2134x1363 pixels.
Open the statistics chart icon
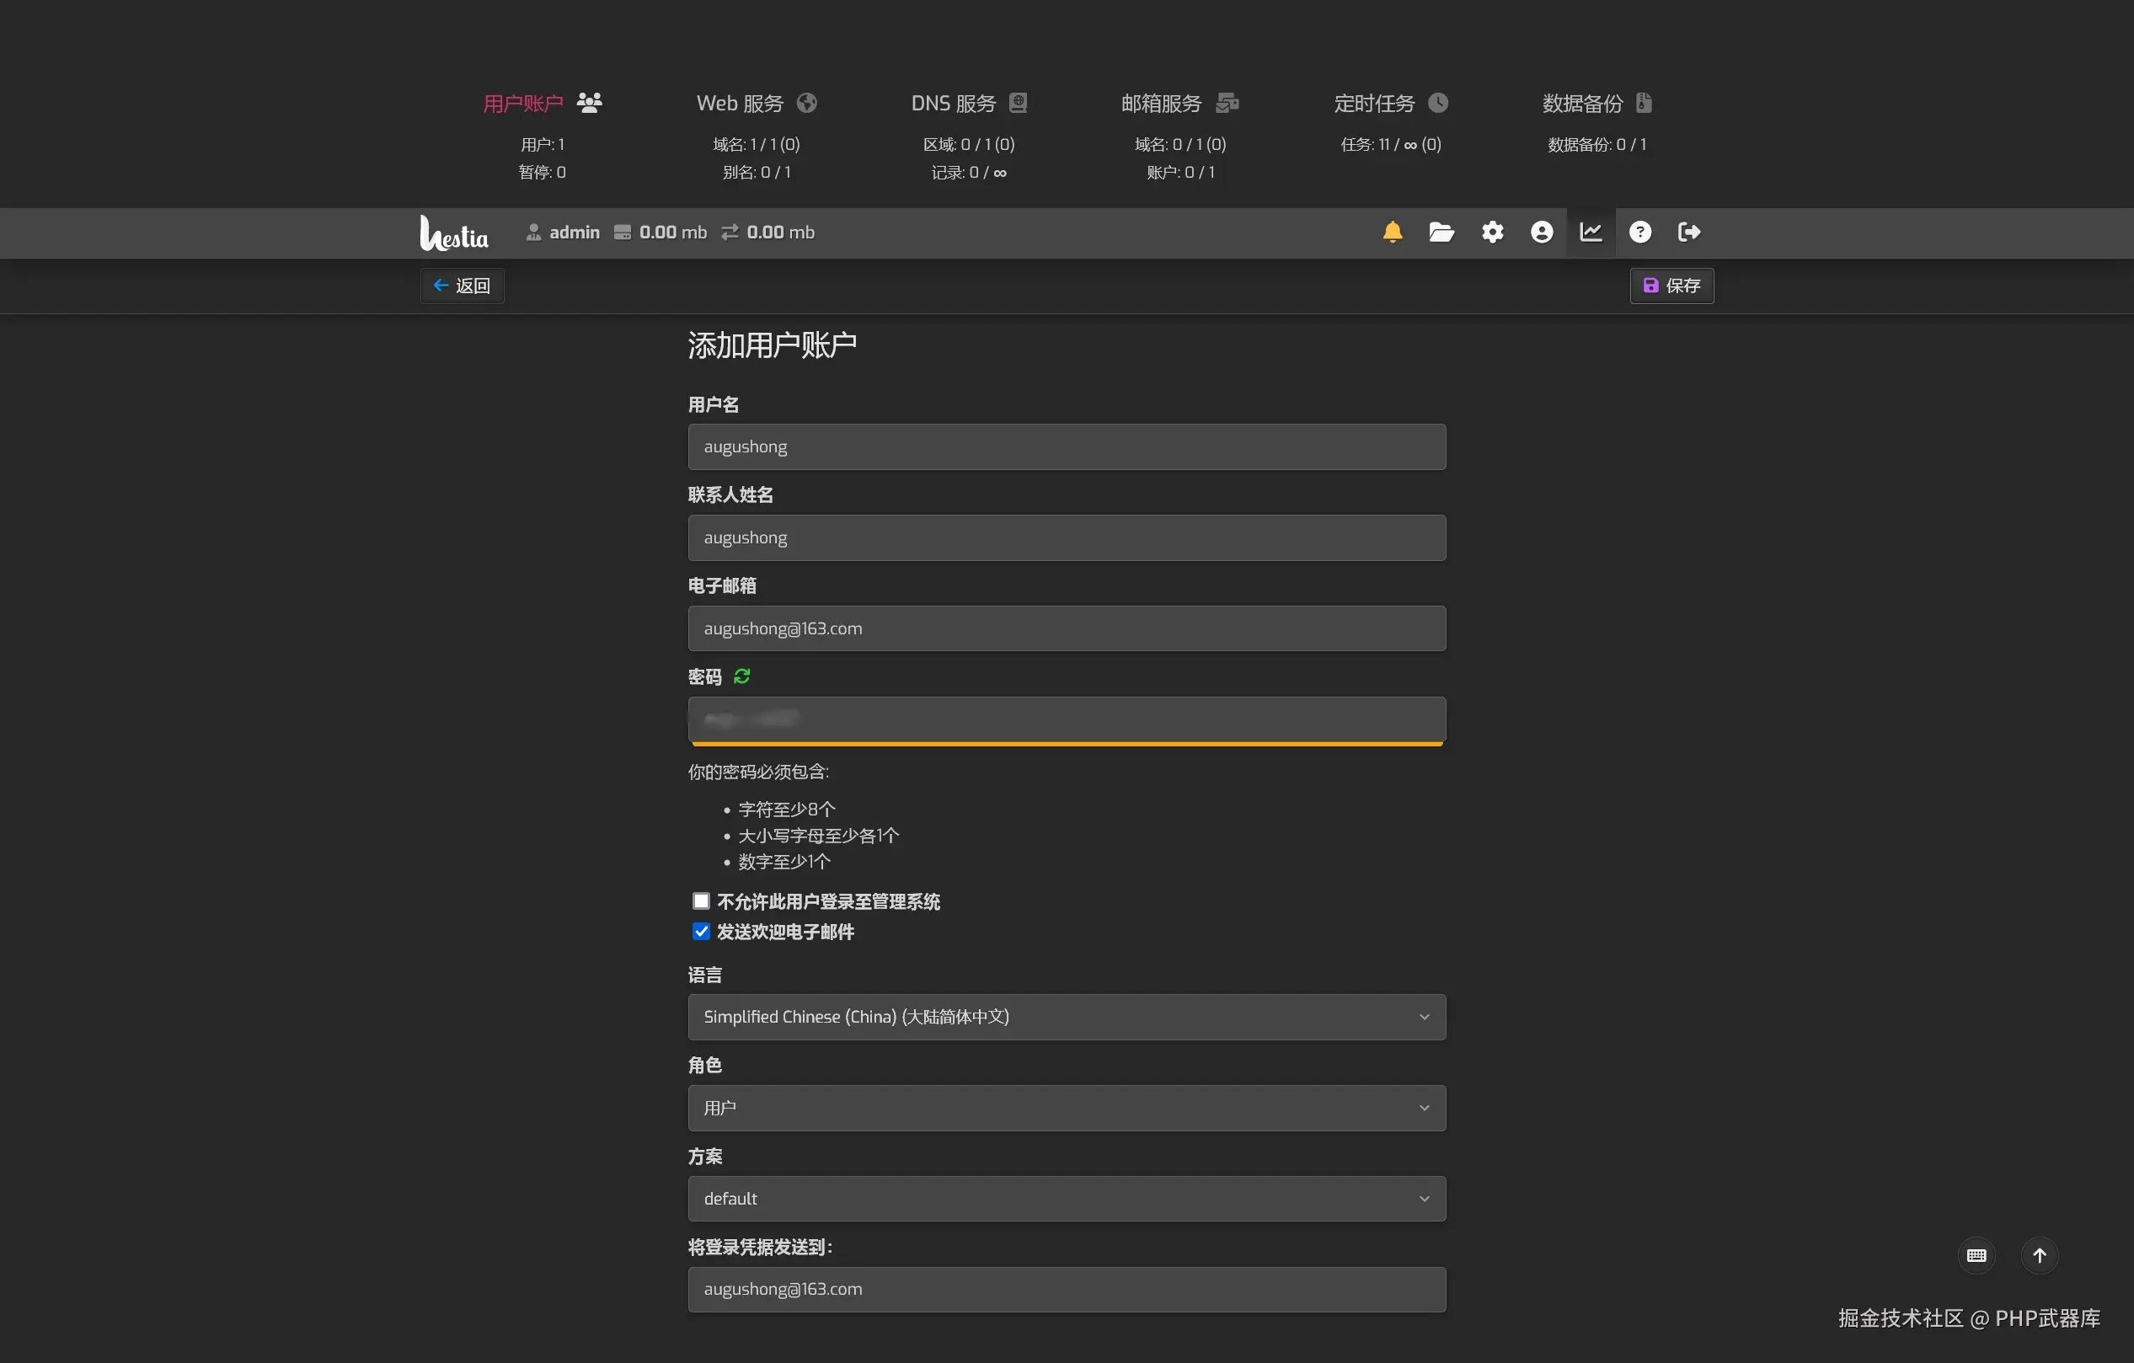pos(1591,233)
